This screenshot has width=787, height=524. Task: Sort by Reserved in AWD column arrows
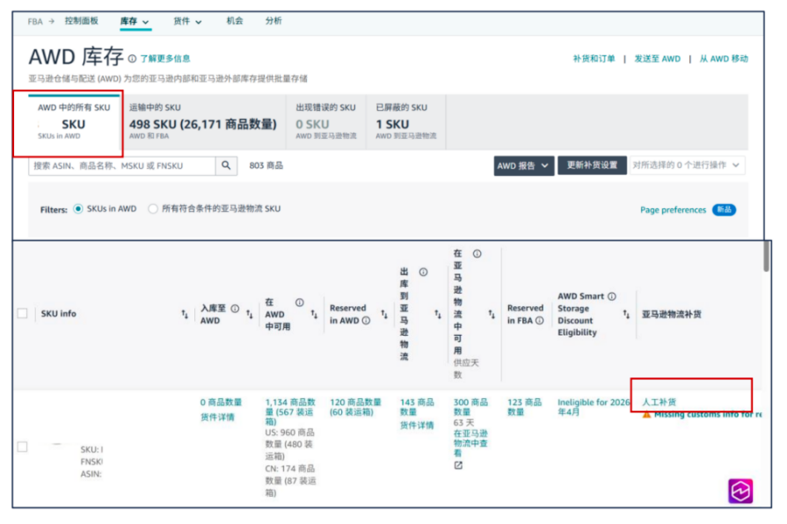click(x=384, y=314)
